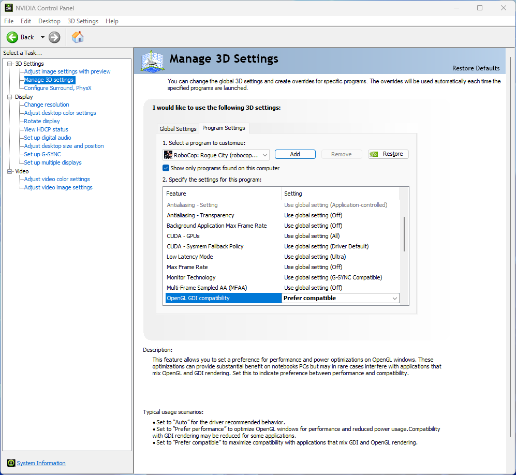Screen dimensions: 516x475
Task: Select the CUDA - GPUs row
Action: [283, 236]
